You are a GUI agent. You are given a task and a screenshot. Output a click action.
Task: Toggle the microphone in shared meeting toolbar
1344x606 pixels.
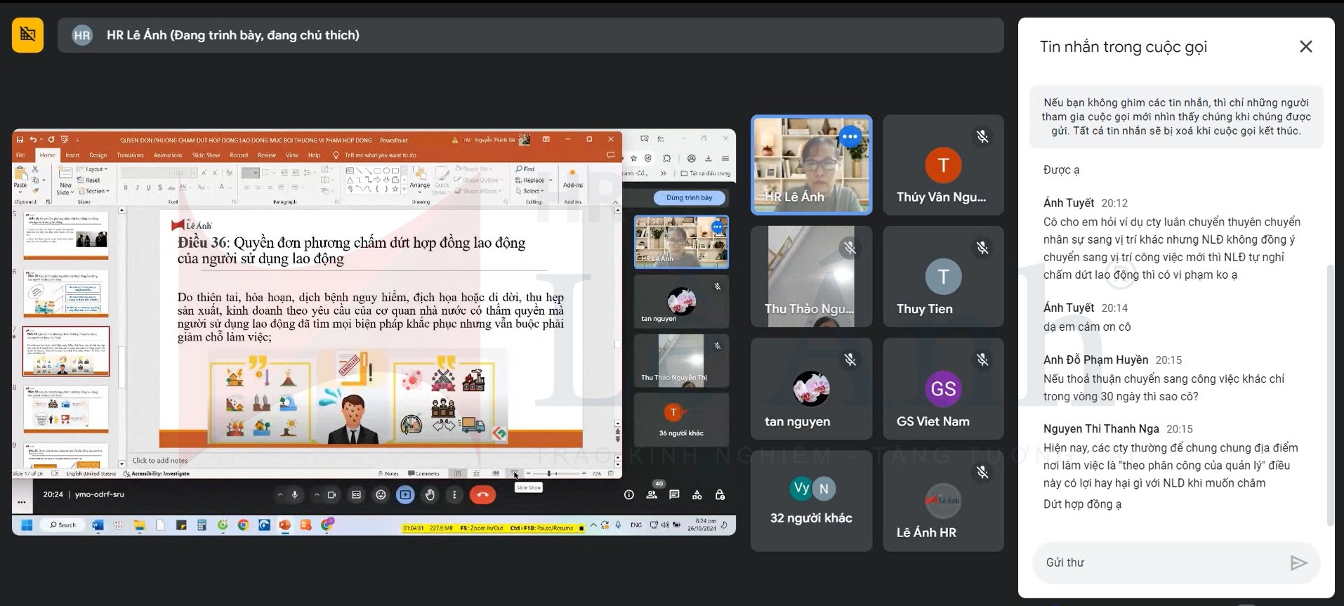click(x=295, y=495)
